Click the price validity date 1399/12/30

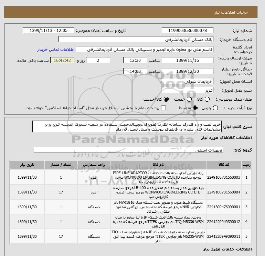pyautogui.click(x=188, y=71)
